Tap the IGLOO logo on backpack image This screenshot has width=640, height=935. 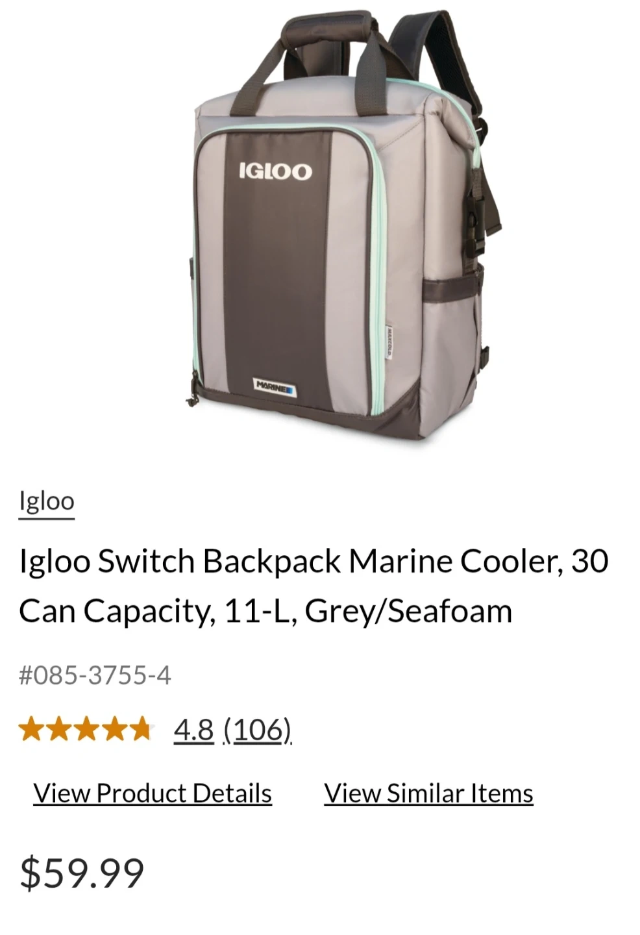275,171
